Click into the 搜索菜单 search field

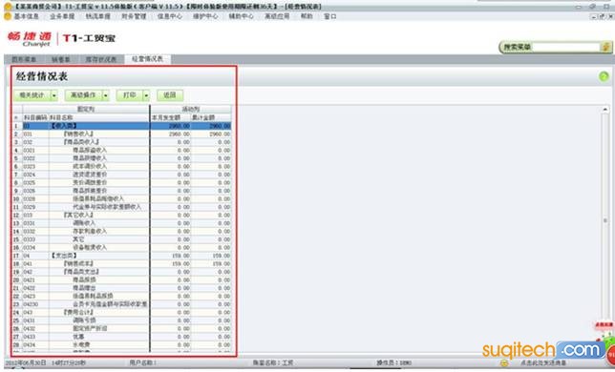tap(566, 47)
